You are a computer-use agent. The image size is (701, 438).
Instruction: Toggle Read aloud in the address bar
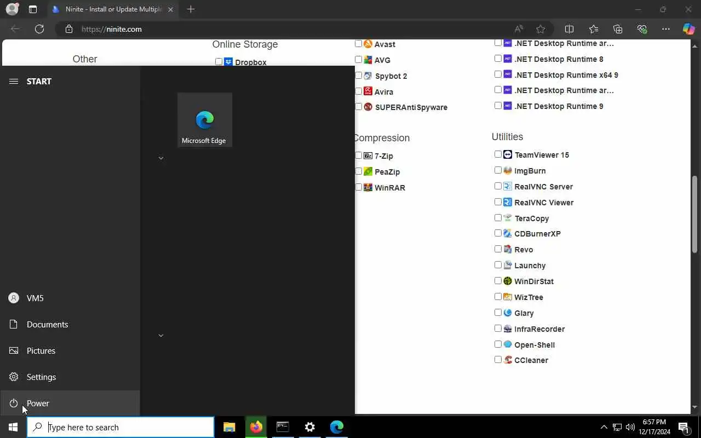518,29
